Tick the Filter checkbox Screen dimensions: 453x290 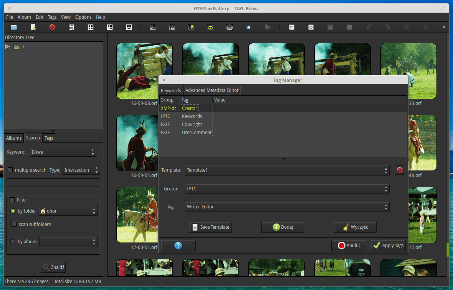(x=12, y=200)
